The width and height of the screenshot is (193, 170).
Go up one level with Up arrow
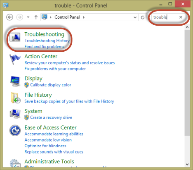(x=36, y=17)
